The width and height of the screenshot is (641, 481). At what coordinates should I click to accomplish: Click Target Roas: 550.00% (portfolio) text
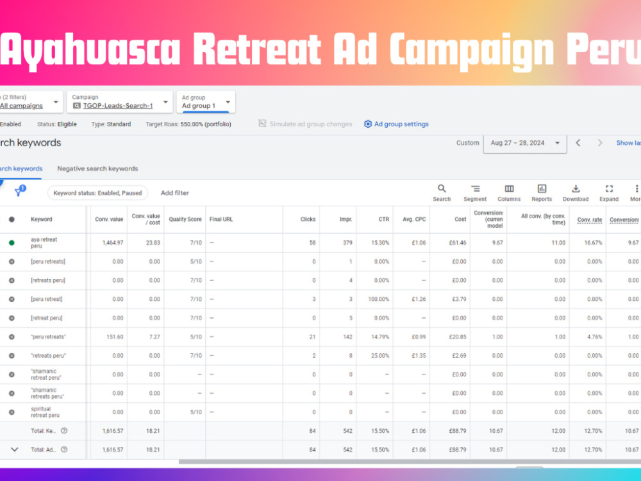tap(188, 124)
